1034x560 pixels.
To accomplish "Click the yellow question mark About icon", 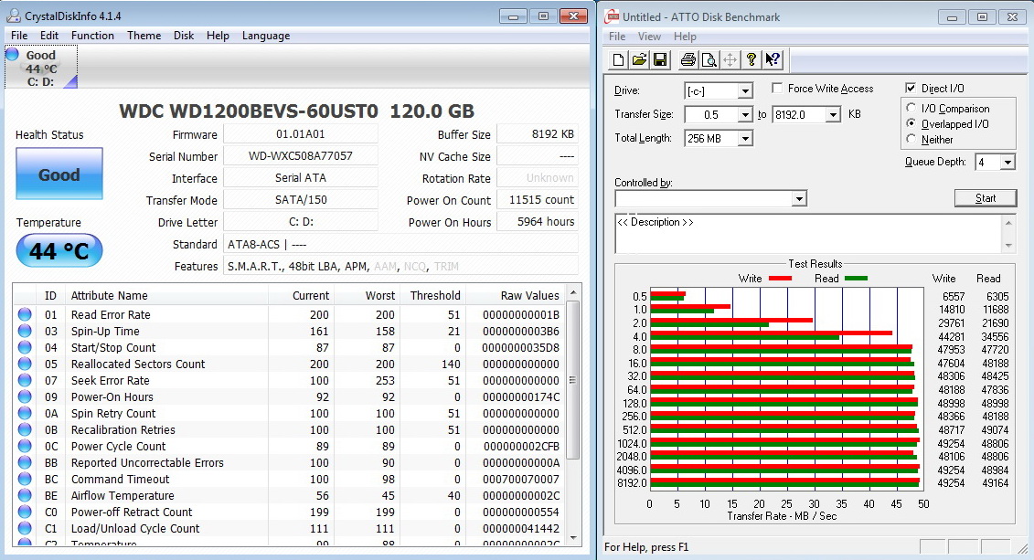I will click(752, 60).
